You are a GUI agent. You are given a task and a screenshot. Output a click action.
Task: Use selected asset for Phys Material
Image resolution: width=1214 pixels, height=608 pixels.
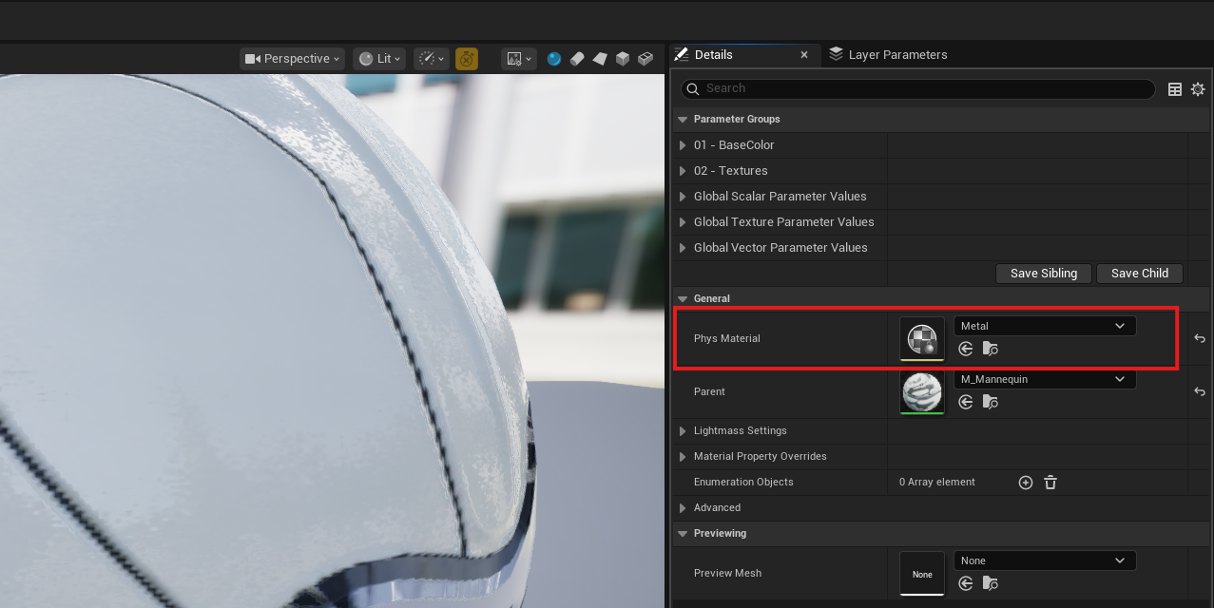coord(966,350)
